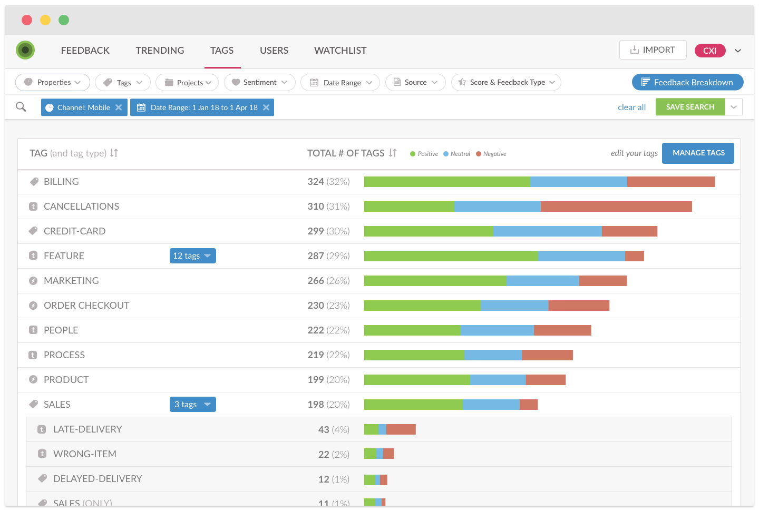The height and width of the screenshot is (511, 759).
Task: Toggle the Neutral legend indicator
Action: tap(445, 154)
